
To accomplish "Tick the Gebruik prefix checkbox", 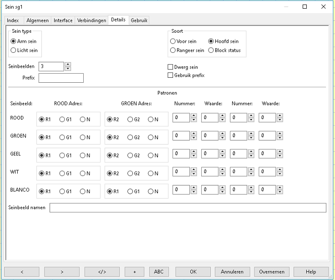I will click(171, 75).
